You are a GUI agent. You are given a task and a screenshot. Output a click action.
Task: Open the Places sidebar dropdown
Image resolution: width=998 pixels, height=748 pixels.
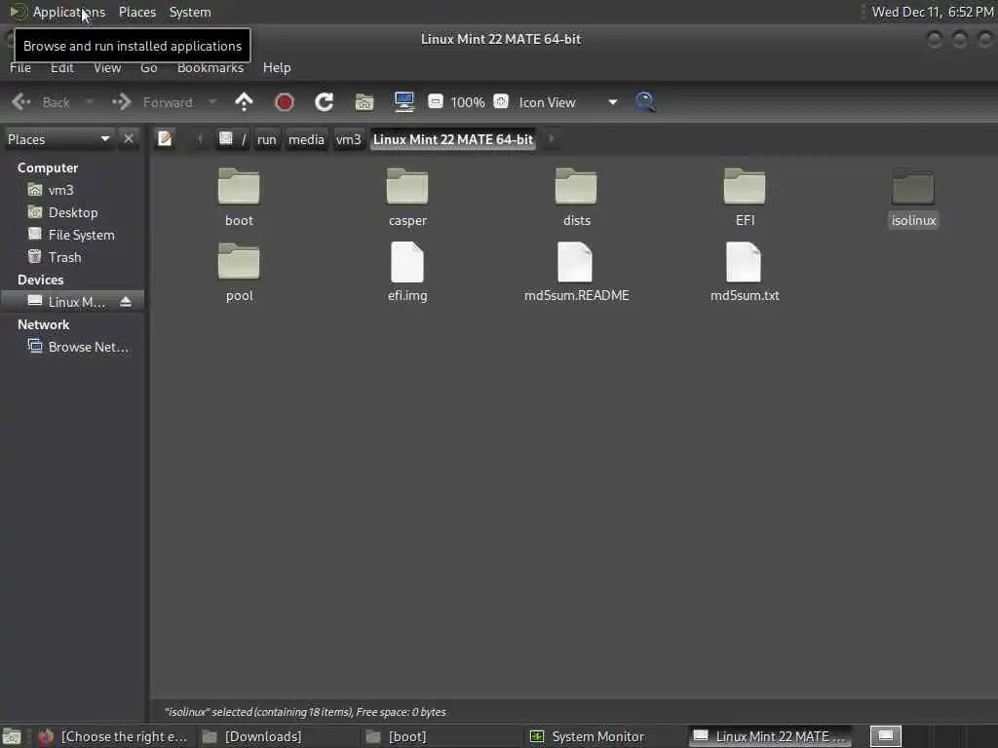click(x=58, y=138)
